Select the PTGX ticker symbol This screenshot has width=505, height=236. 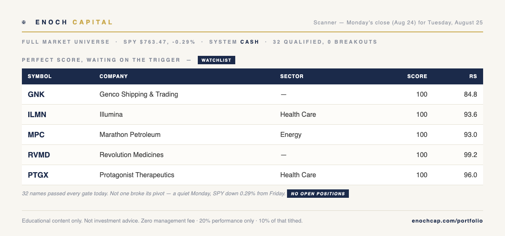pyautogui.click(x=38, y=175)
